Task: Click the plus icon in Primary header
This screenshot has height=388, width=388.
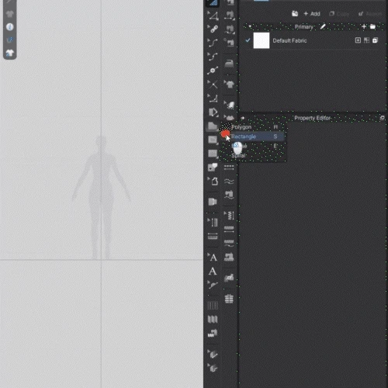Action: point(364,26)
